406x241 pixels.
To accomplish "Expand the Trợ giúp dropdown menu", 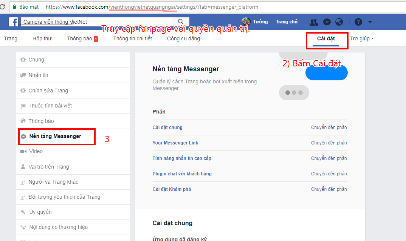I will (x=362, y=38).
